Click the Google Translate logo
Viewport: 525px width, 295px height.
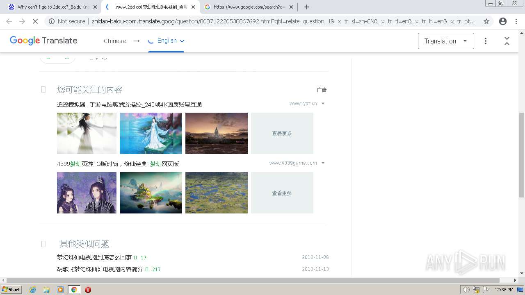click(x=43, y=41)
